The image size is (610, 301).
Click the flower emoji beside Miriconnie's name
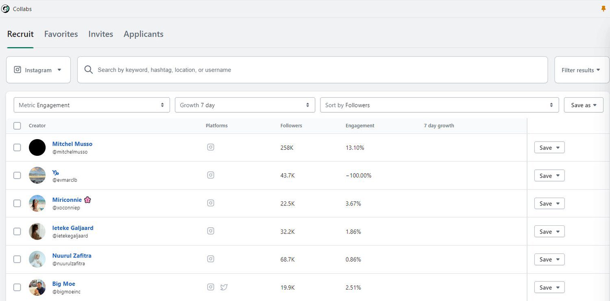87,199
